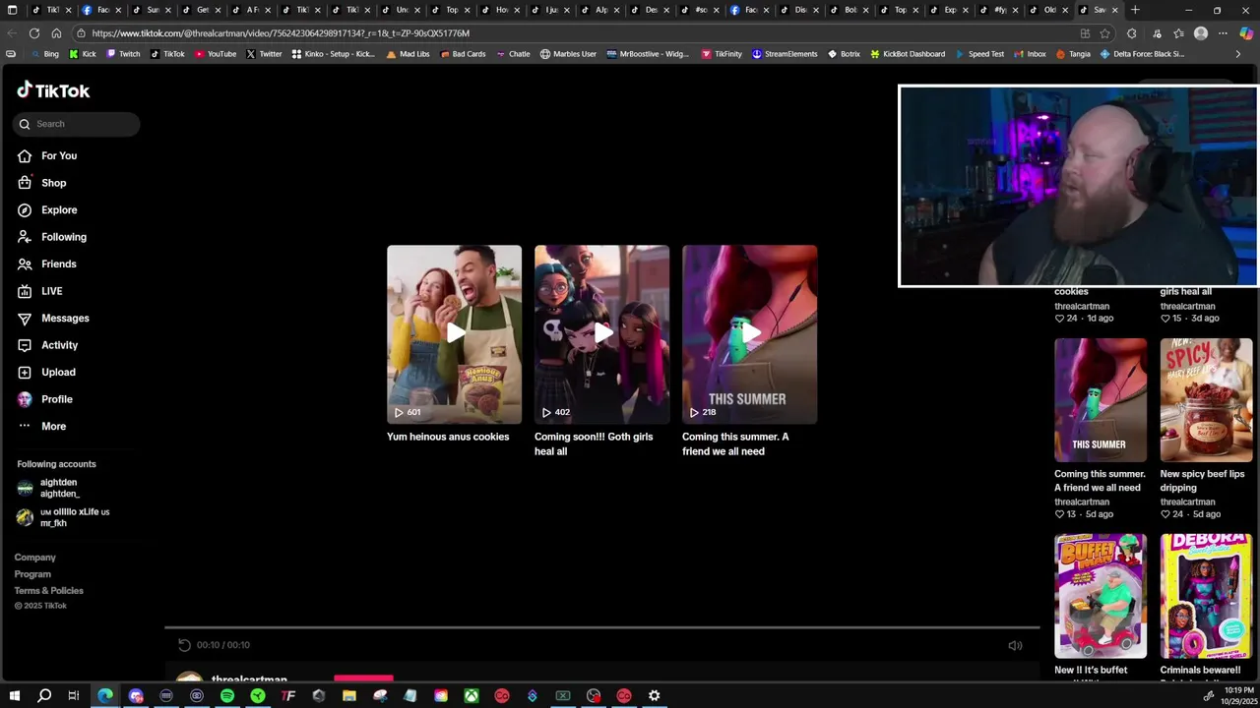The width and height of the screenshot is (1260, 708).
Task: Open Settings gear on the taskbar
Action: click(654, 696)
